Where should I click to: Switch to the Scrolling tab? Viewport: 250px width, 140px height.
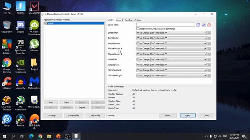coord(129,20)
